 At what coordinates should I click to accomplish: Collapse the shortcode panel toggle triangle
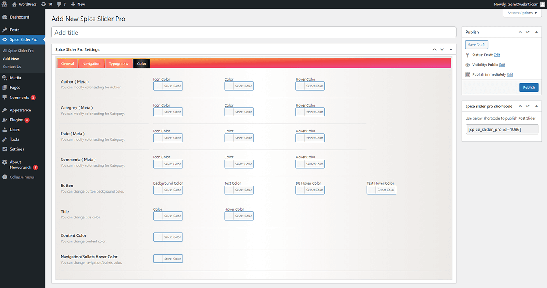pyautogui.click(x=536, y=106)
